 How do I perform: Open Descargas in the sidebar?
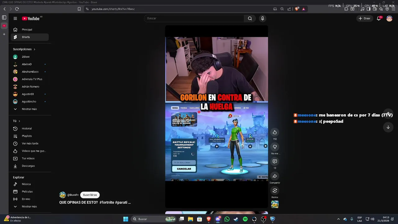tap(30, 166)
